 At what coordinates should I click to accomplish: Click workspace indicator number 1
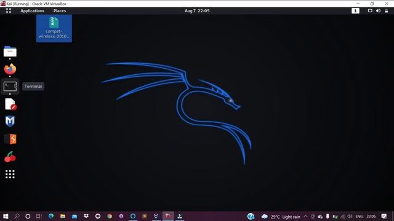[355, 11]
